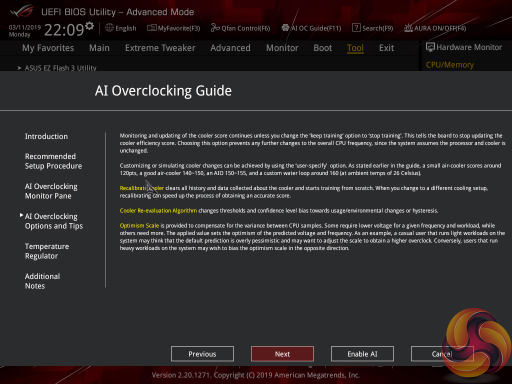
Task: Click the Hardware Monitor screen icon
Action: (430, 47)
